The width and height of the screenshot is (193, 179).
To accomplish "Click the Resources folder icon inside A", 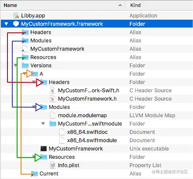I will point(43,157).
